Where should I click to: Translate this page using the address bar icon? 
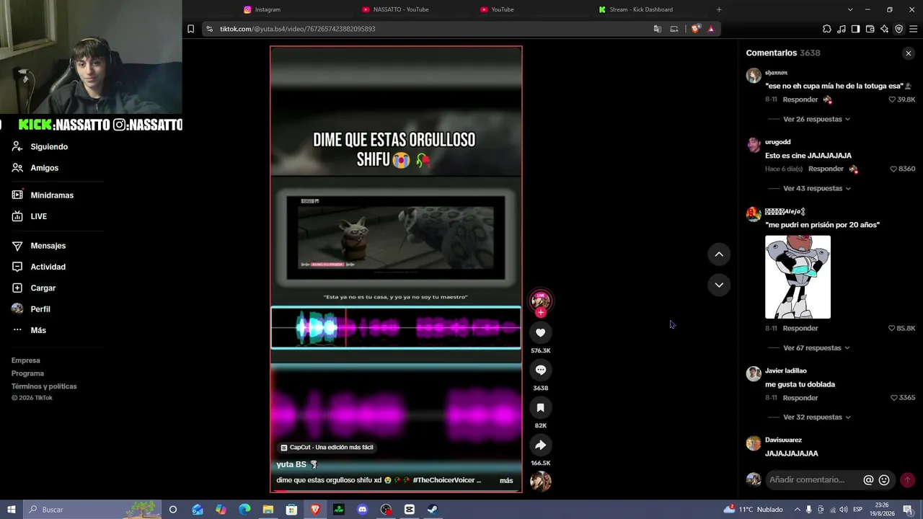point(657,29)
